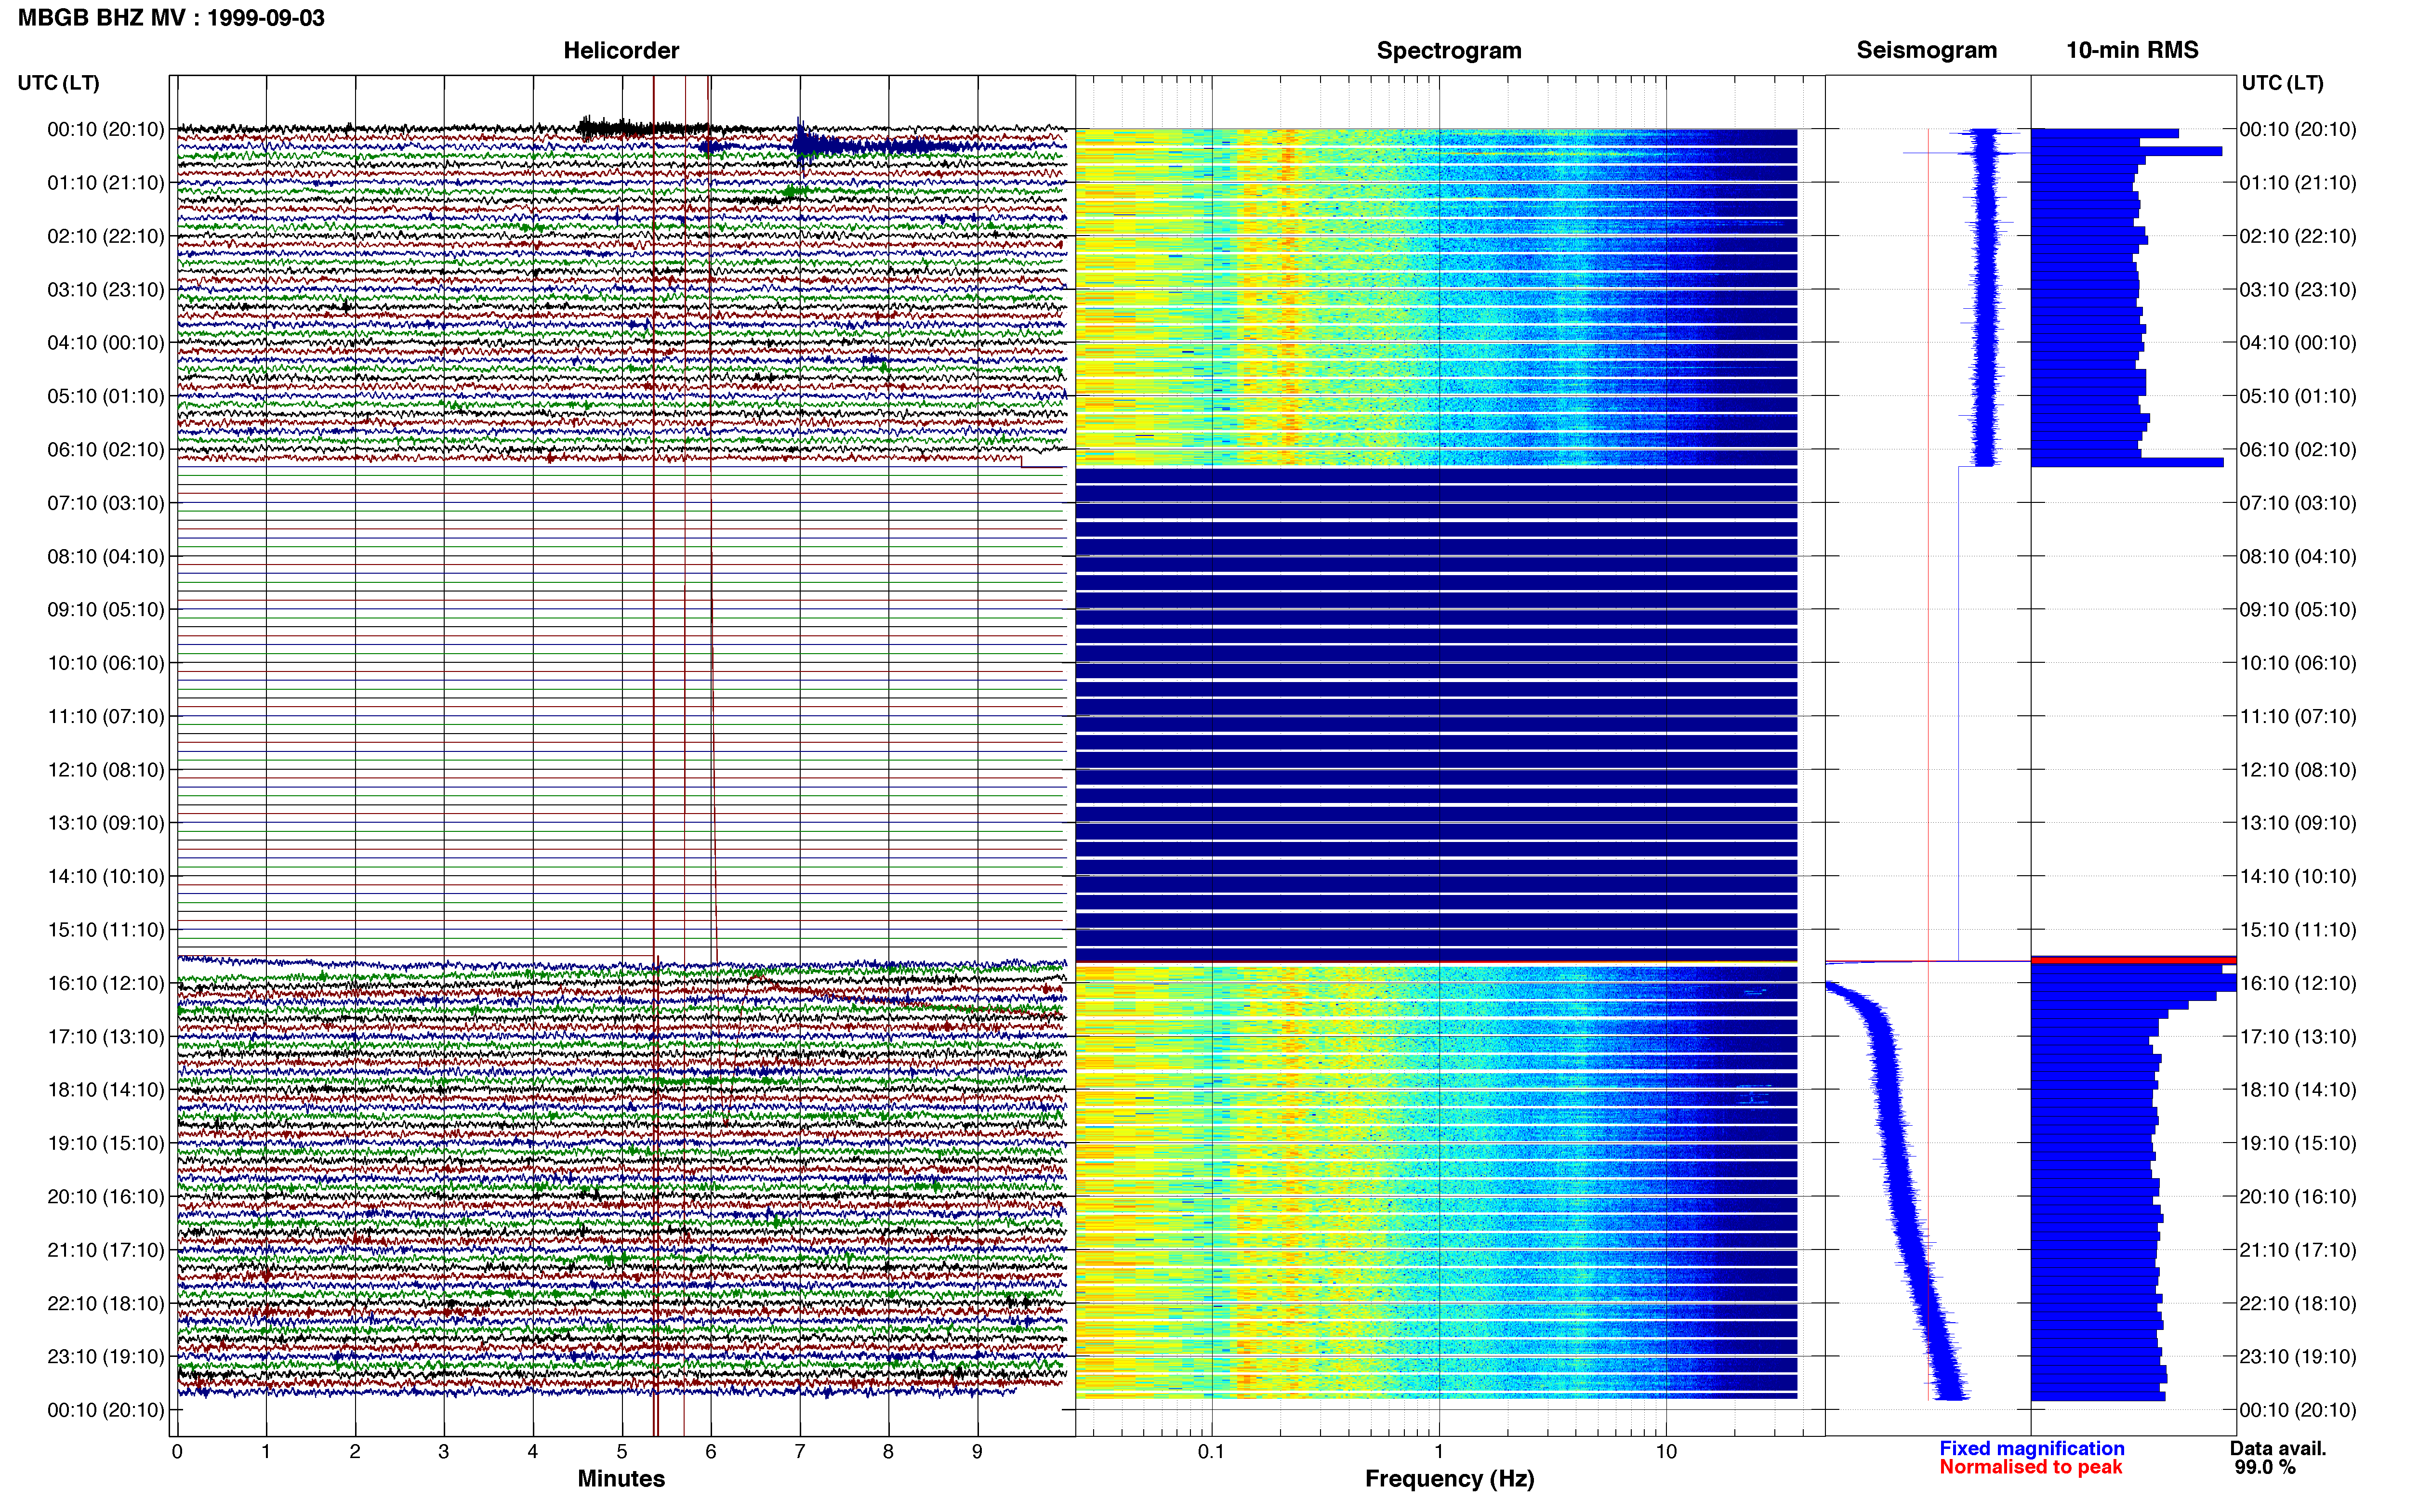Click the Helicorder panel title
Viewport: 2418px width, 1512px height.
[621, 50]
